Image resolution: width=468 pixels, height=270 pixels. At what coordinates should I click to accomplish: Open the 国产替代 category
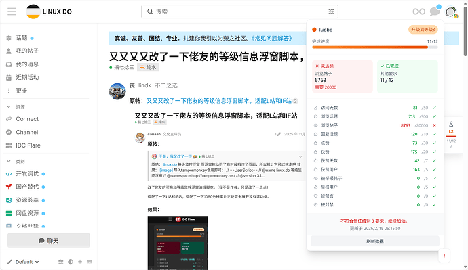[x=27, y=187]
